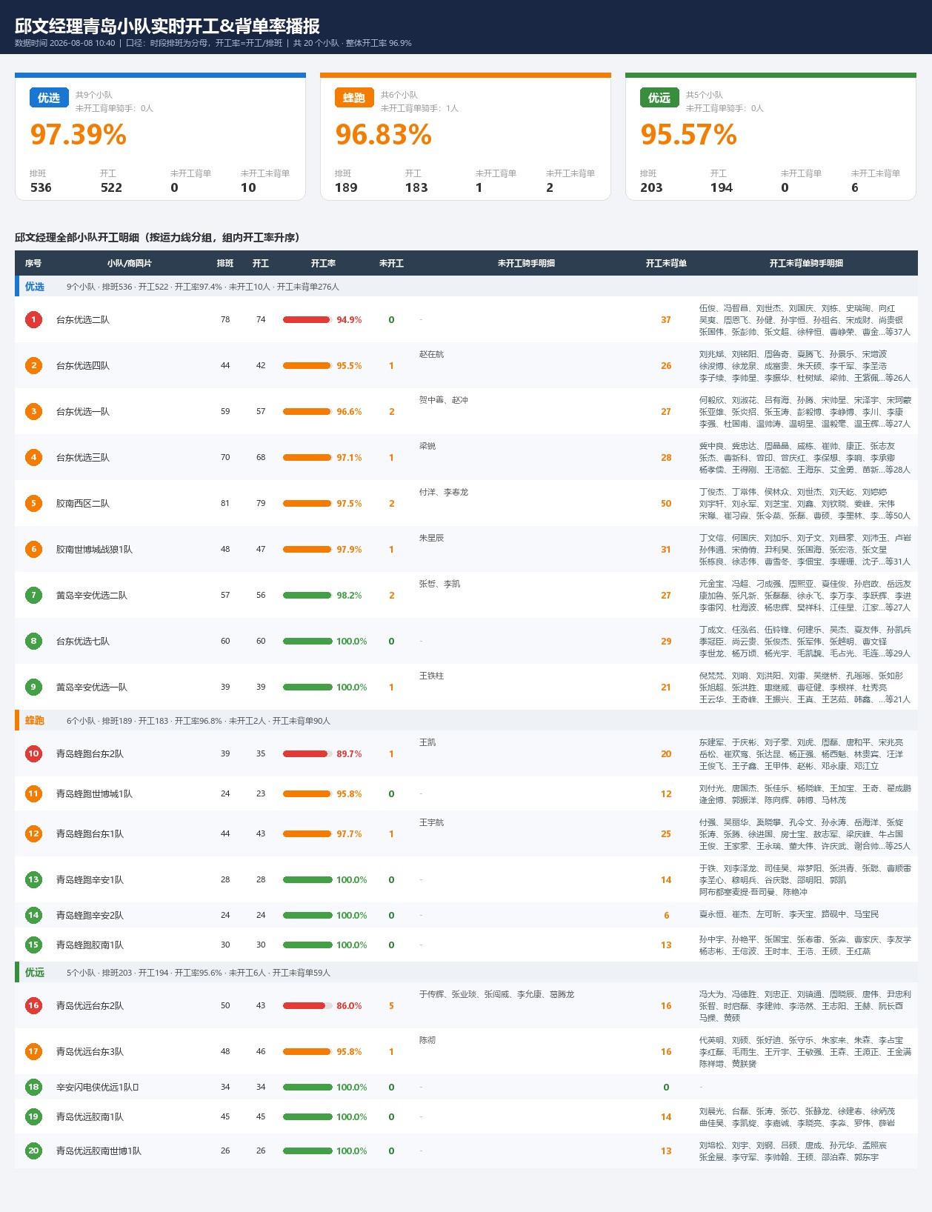Click team name 青岛蜂跑辛安2队

90,915
